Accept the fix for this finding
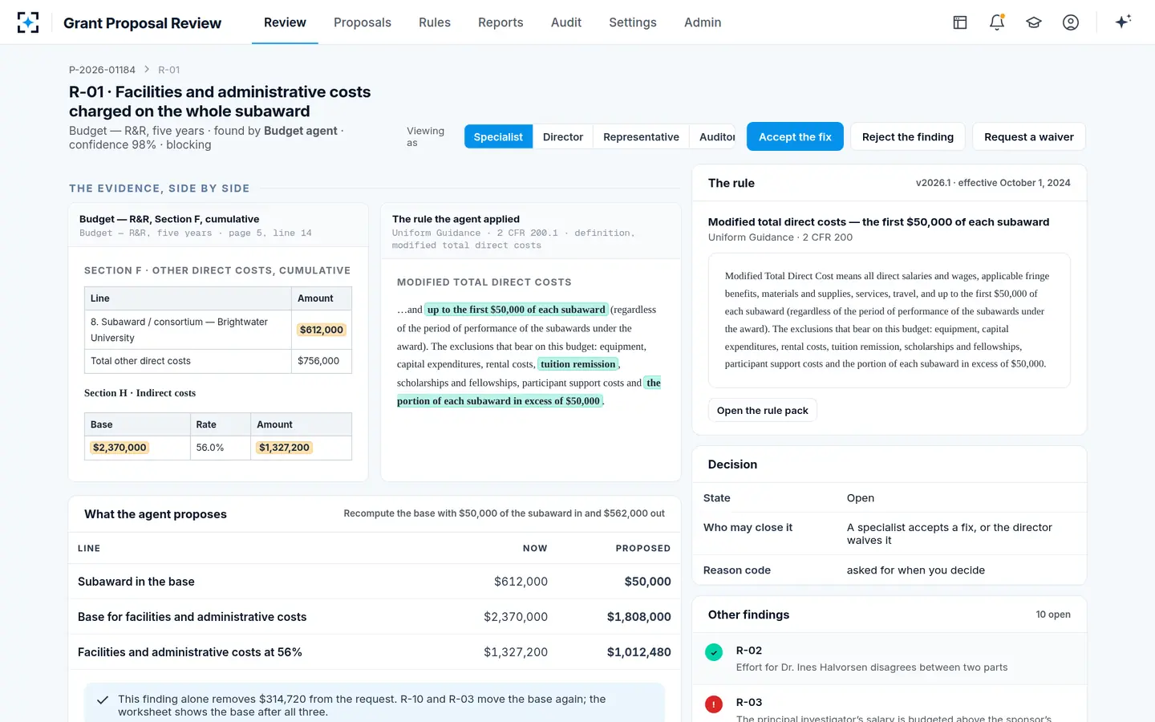The width and height of the screenshot is (1155, 722). (795, 136)
